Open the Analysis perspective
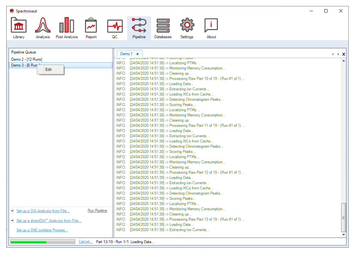Screen dimensions: 355x254 click(x=43, y=28)
